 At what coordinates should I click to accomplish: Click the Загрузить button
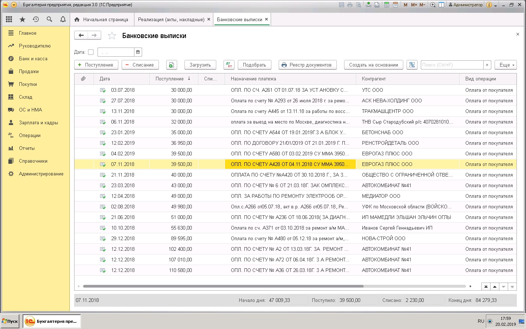[x=200, y=65]
